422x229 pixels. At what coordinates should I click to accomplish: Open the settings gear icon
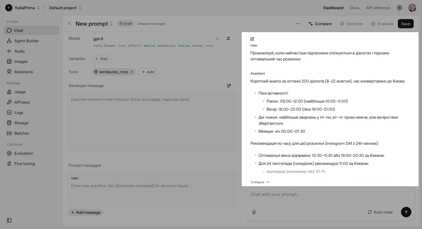400,8
